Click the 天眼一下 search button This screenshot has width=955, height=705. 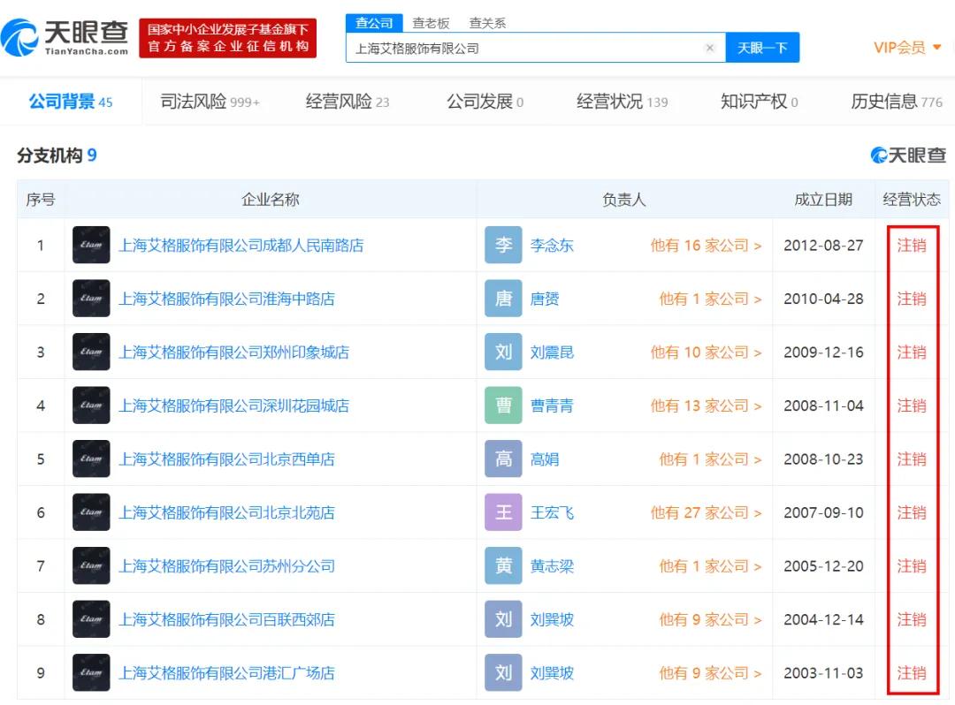[x=763, y=49]
